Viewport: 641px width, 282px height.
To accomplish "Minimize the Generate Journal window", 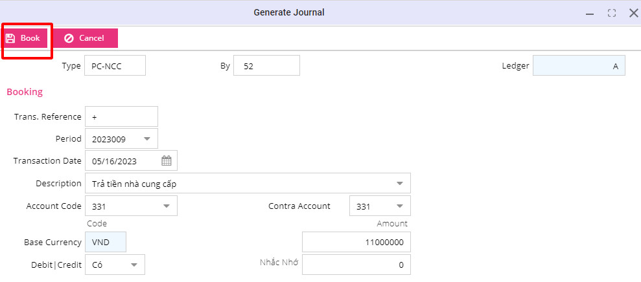I will (x=589, y=13).
